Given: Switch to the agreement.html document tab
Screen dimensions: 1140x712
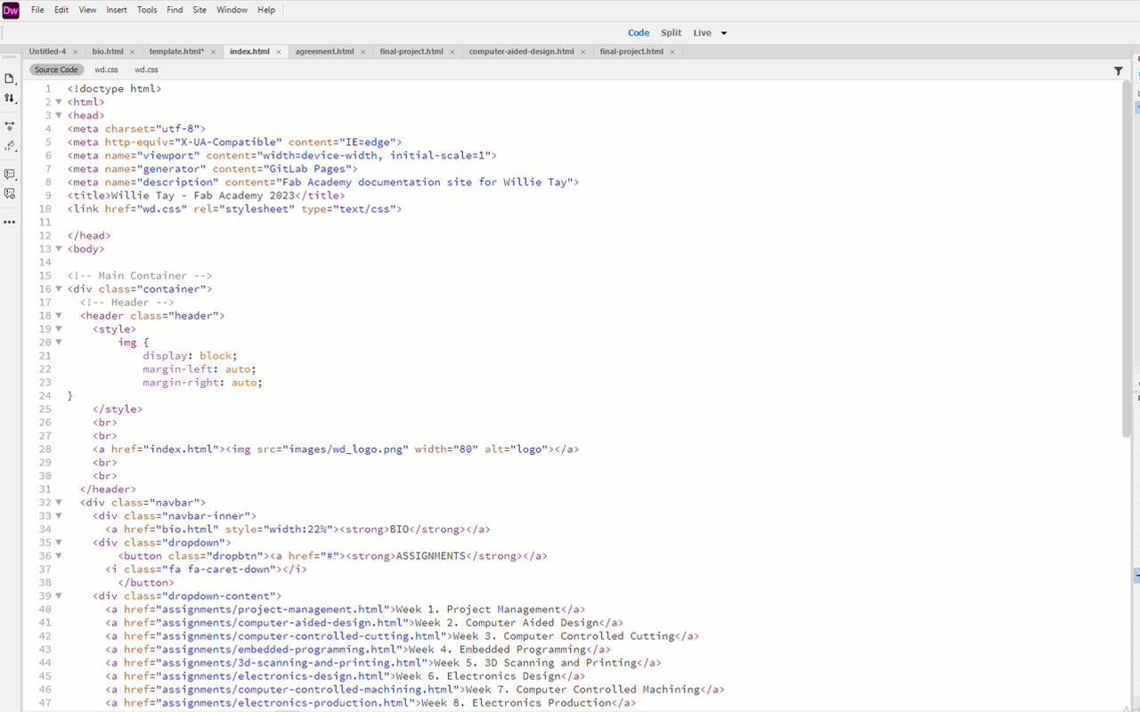Looking at the screenshot, I should [x=324, y=52].
